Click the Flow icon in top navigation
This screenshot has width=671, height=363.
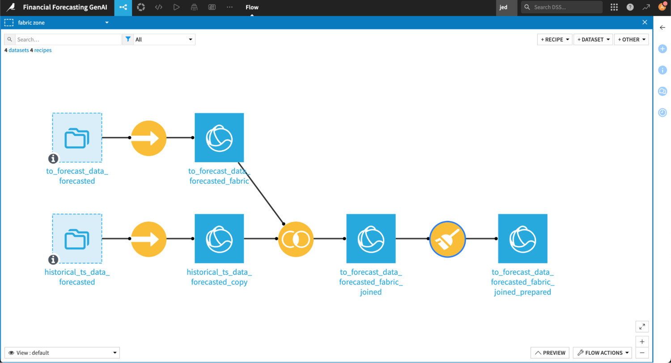tap(123, 7)
